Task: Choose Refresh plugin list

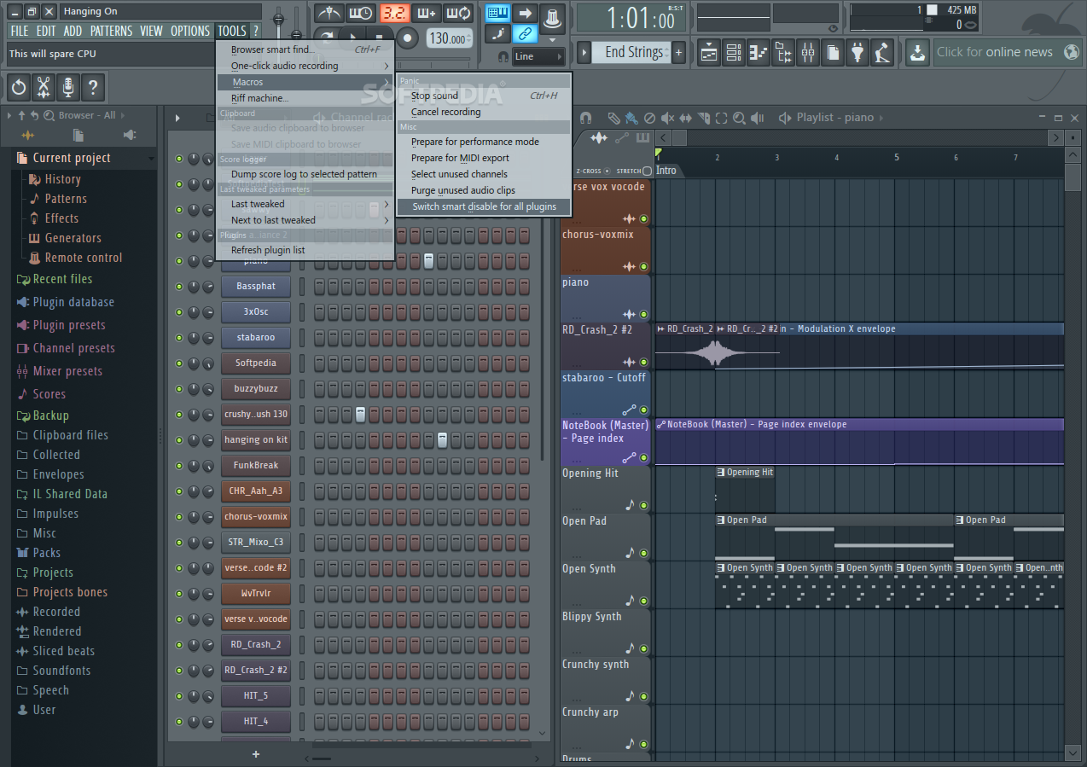Action: pos(305,250)
